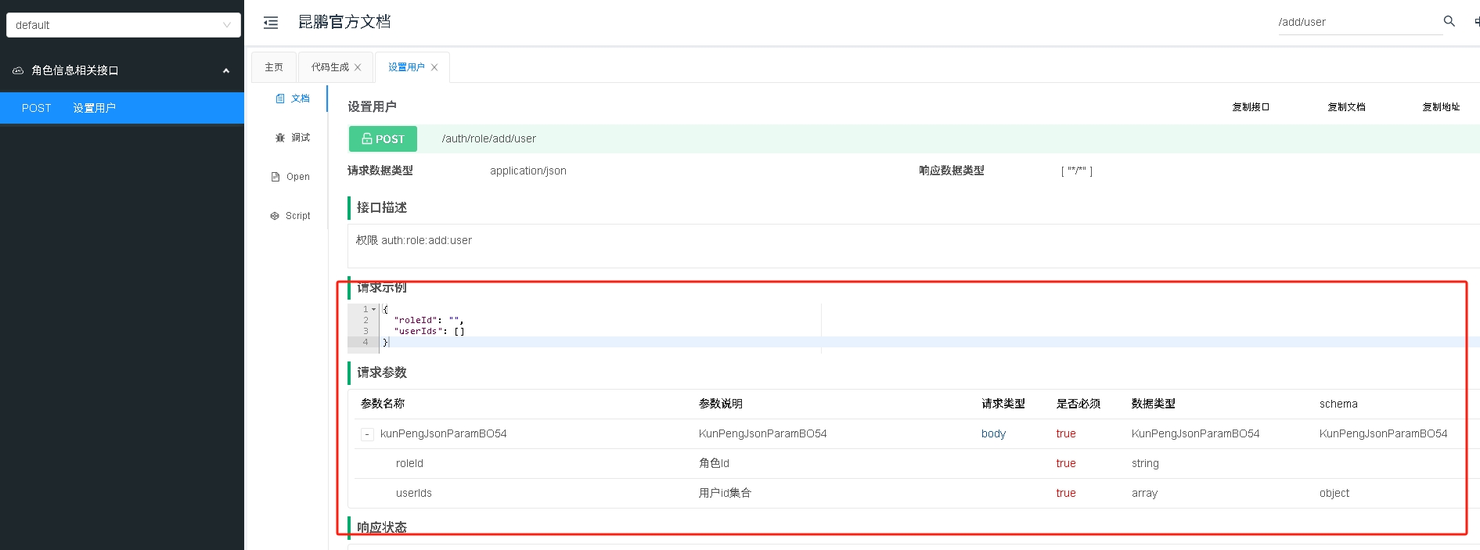The image size is (1480, 550).
Task: Collapse the 角色信息相关接口 menu group
Action: (x=225, y=70)
